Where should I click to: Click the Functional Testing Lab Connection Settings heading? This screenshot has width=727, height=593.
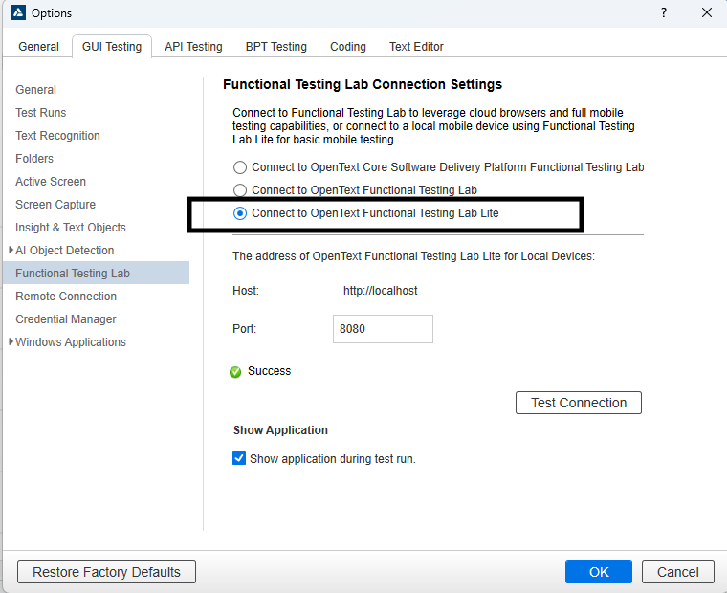tap(363, 84)
